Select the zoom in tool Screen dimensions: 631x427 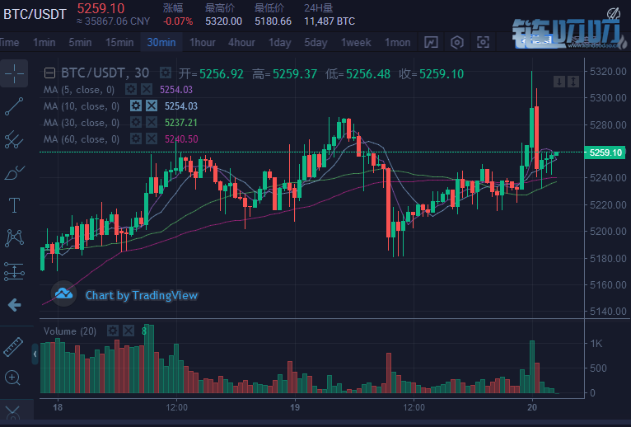(x=12, y=378)
